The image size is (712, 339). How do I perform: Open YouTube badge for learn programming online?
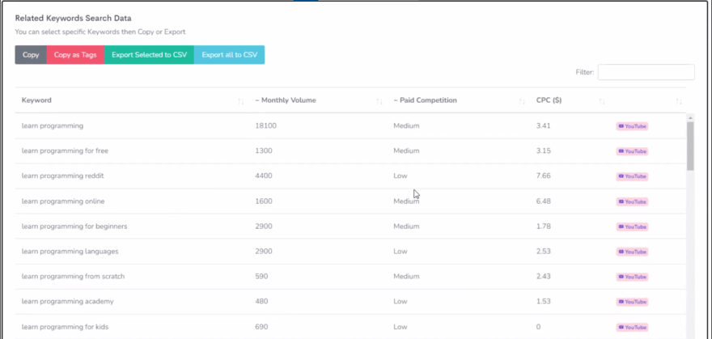click(632, 201)
